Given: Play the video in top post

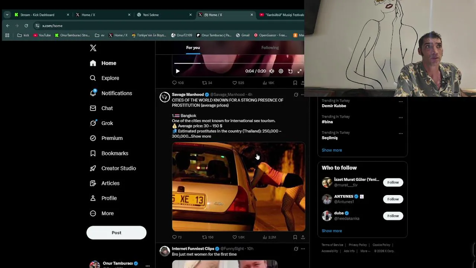Looking at the screenshot, I should point(178,71).
